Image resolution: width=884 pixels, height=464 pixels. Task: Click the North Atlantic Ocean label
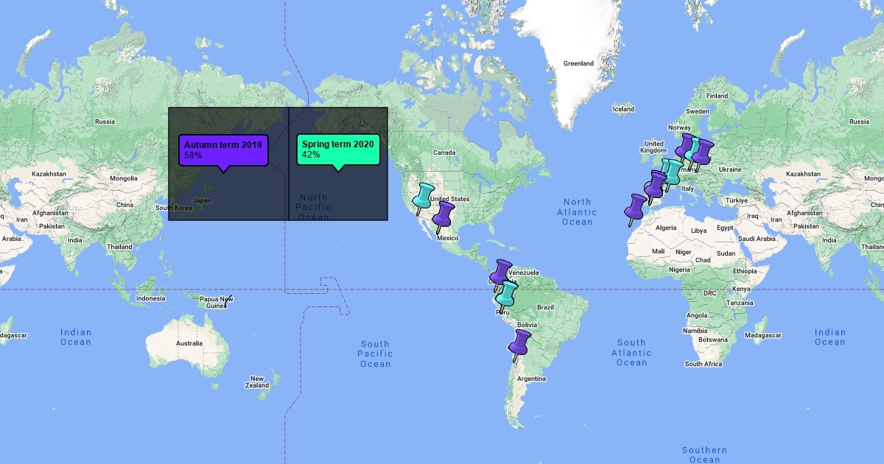tap(578, 212)
